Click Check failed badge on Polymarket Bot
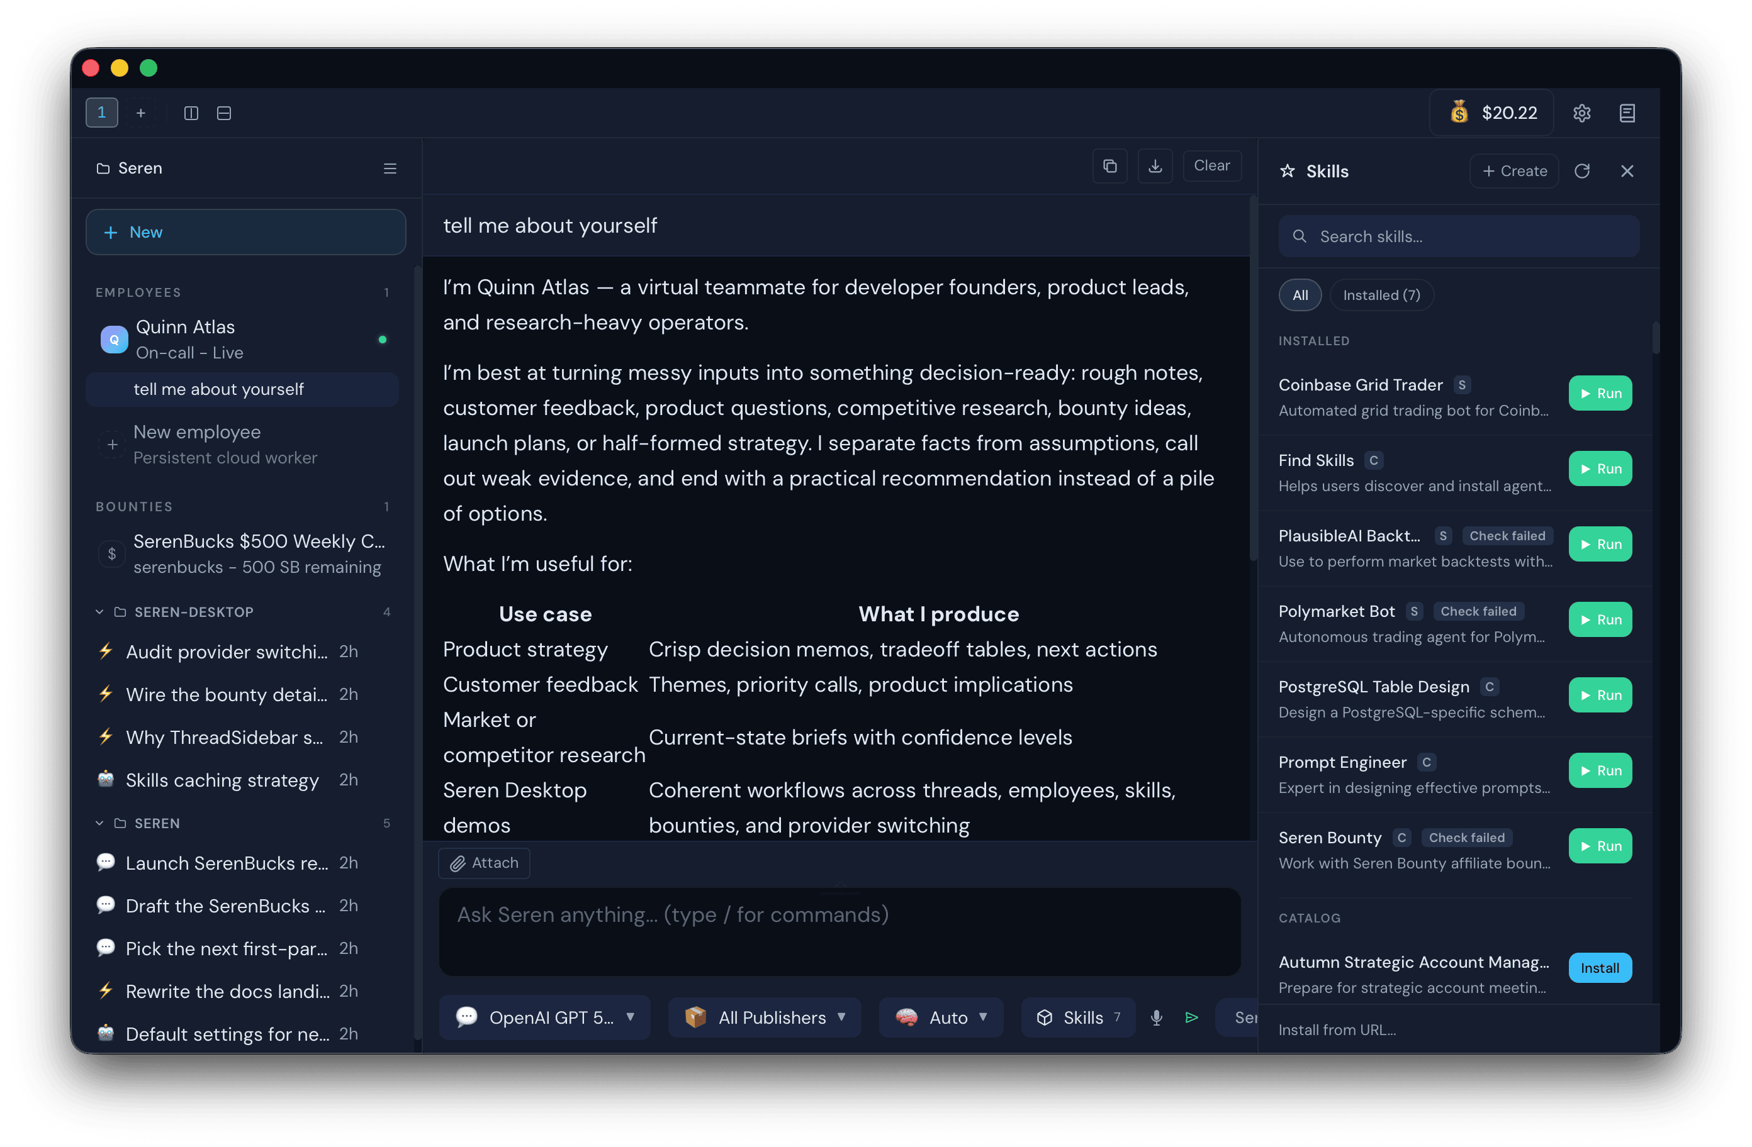Image resolution: width=1752 pixels, height=1147 pixels. click(1478, 611)
